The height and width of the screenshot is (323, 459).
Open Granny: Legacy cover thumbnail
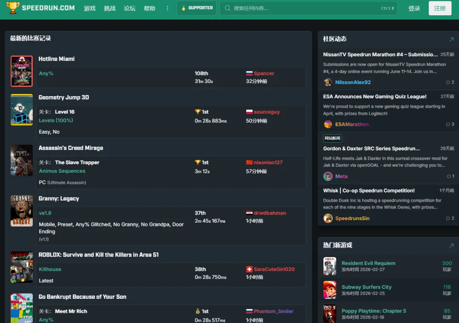point(22,211)
